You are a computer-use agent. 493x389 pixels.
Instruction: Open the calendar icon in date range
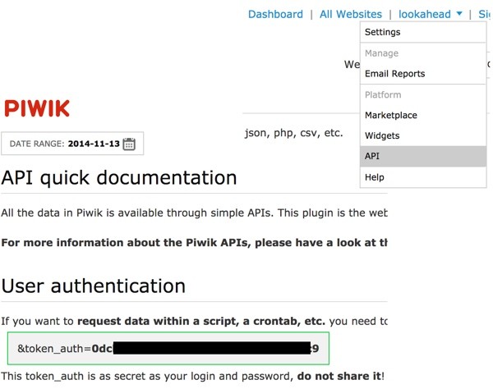(129, 144)
